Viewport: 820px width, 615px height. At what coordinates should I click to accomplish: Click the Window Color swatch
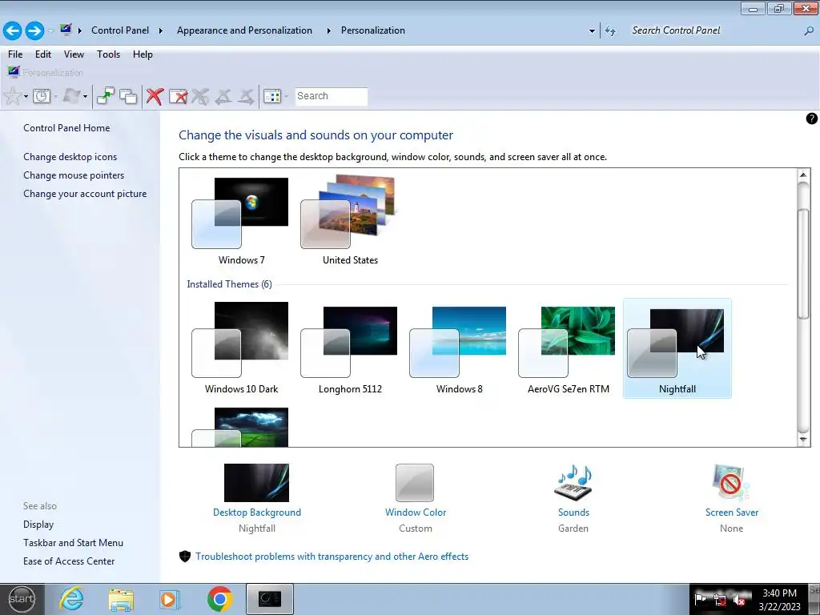(415, 483)
